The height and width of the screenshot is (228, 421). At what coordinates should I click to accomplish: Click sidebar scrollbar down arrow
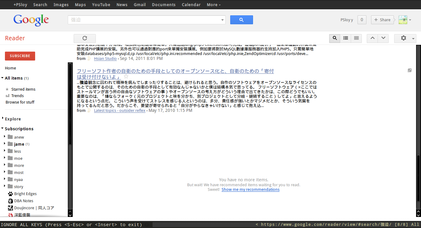point(70,215)
